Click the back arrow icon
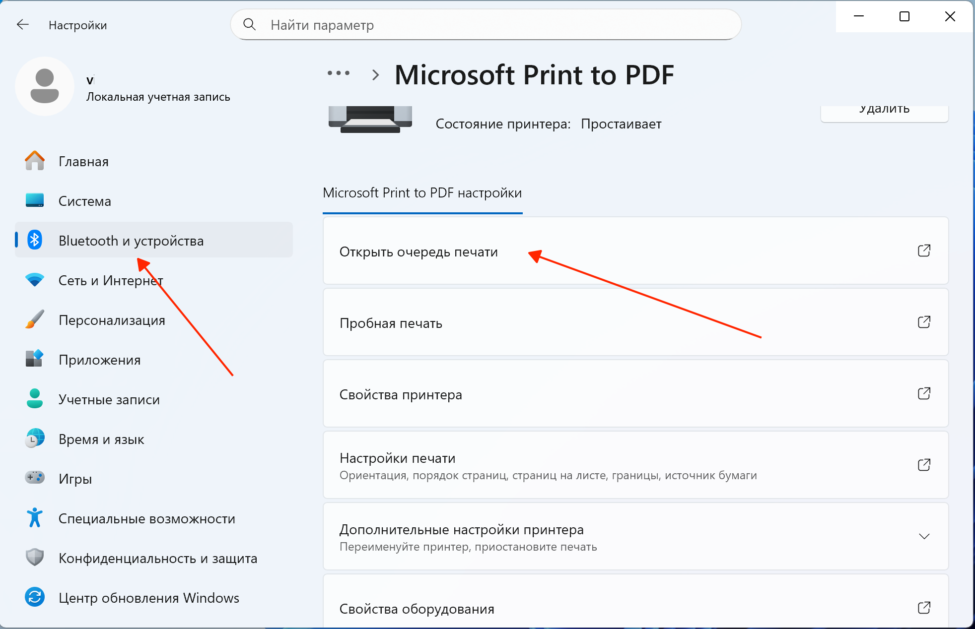This screenshot has width=975, height=629. (x=23, y=25)
